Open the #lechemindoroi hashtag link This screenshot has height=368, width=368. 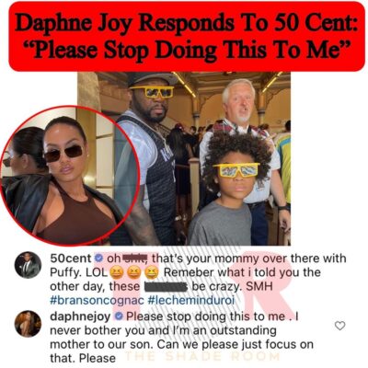[191, 300]
